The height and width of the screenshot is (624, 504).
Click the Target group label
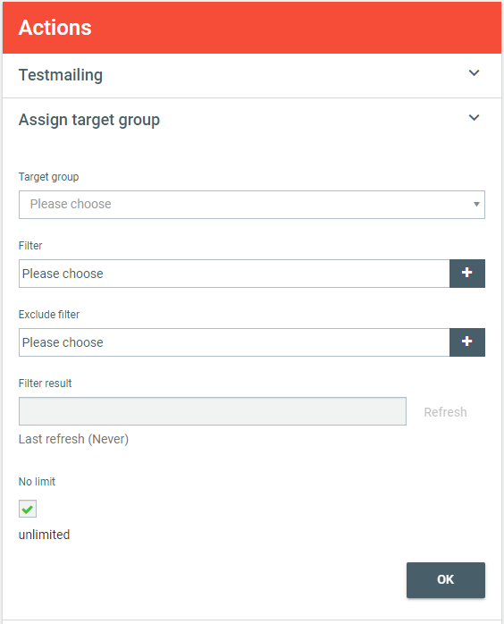tap(48, 177)
